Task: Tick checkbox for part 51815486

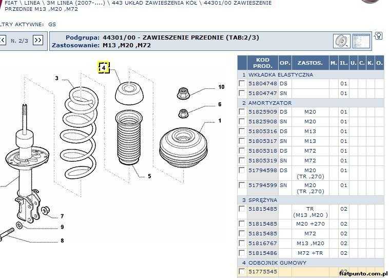Action: coord(242,253)
